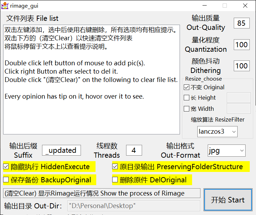The image size is (256, 215).
Task: Close the rimage_gui window
Action: pos(245,6)
